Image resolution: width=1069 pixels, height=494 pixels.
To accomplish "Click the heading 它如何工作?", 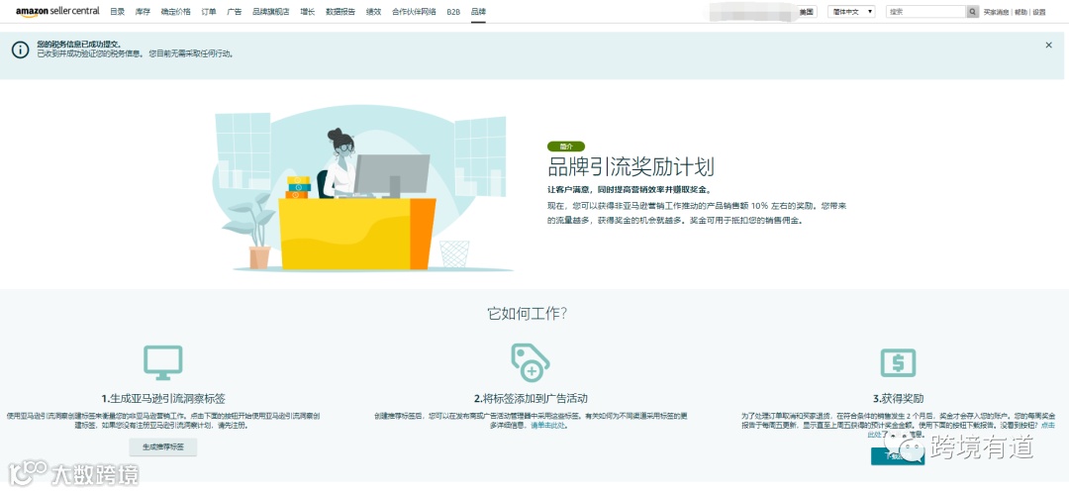I will click(527, 314).
